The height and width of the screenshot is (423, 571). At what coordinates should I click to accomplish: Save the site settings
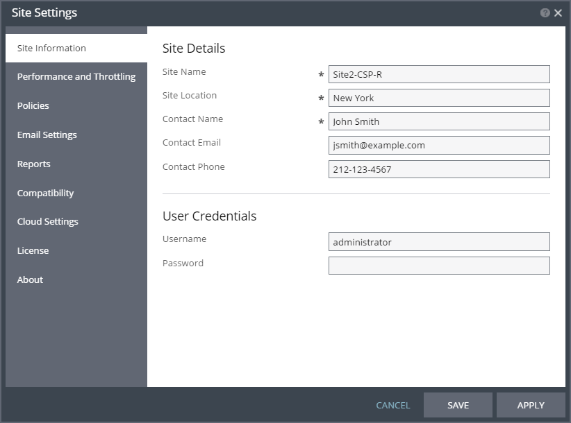point(458,405)
